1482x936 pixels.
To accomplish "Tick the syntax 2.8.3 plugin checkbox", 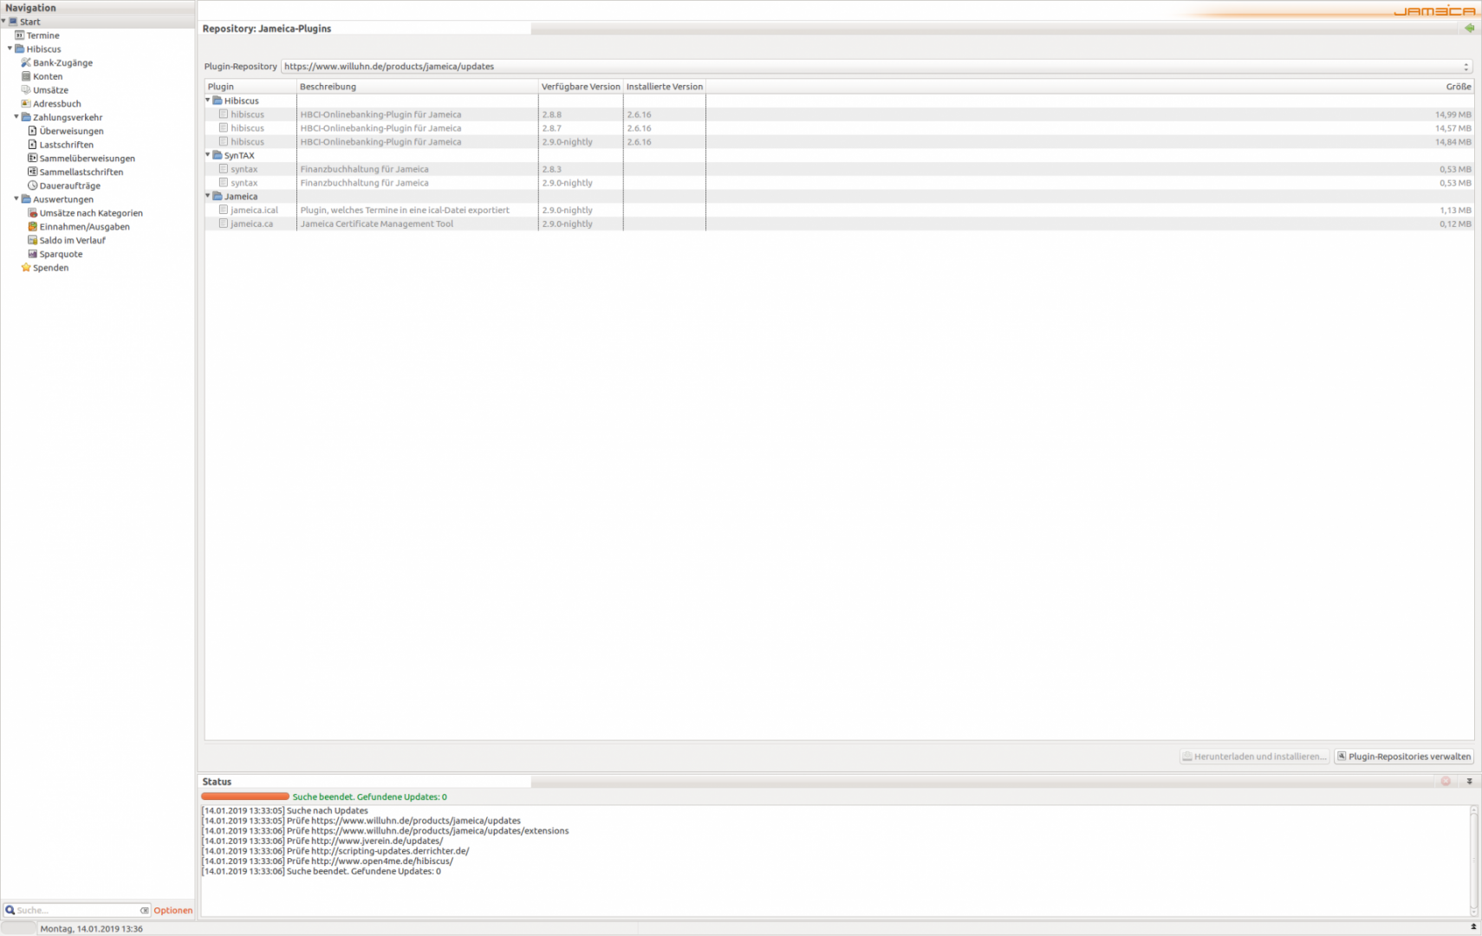I will click(x=224, y=169).
